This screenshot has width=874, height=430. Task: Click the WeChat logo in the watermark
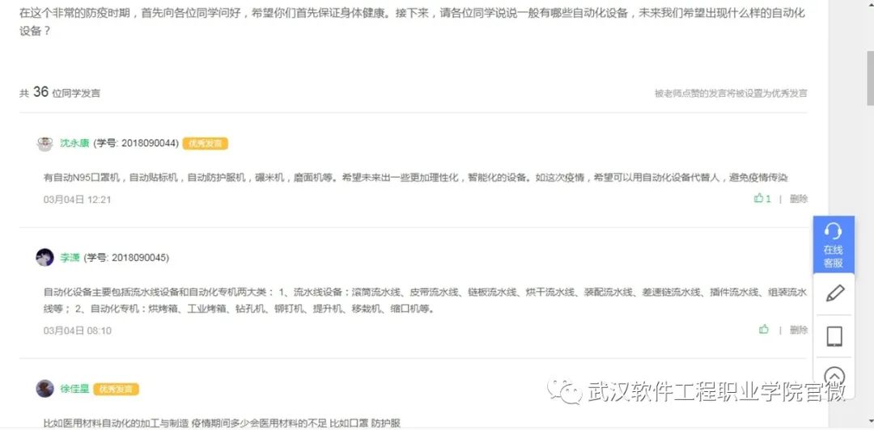(563, 390)
